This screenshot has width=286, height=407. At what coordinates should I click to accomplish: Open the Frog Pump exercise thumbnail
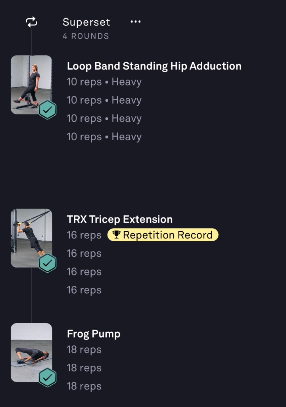(x=29, y=350)
